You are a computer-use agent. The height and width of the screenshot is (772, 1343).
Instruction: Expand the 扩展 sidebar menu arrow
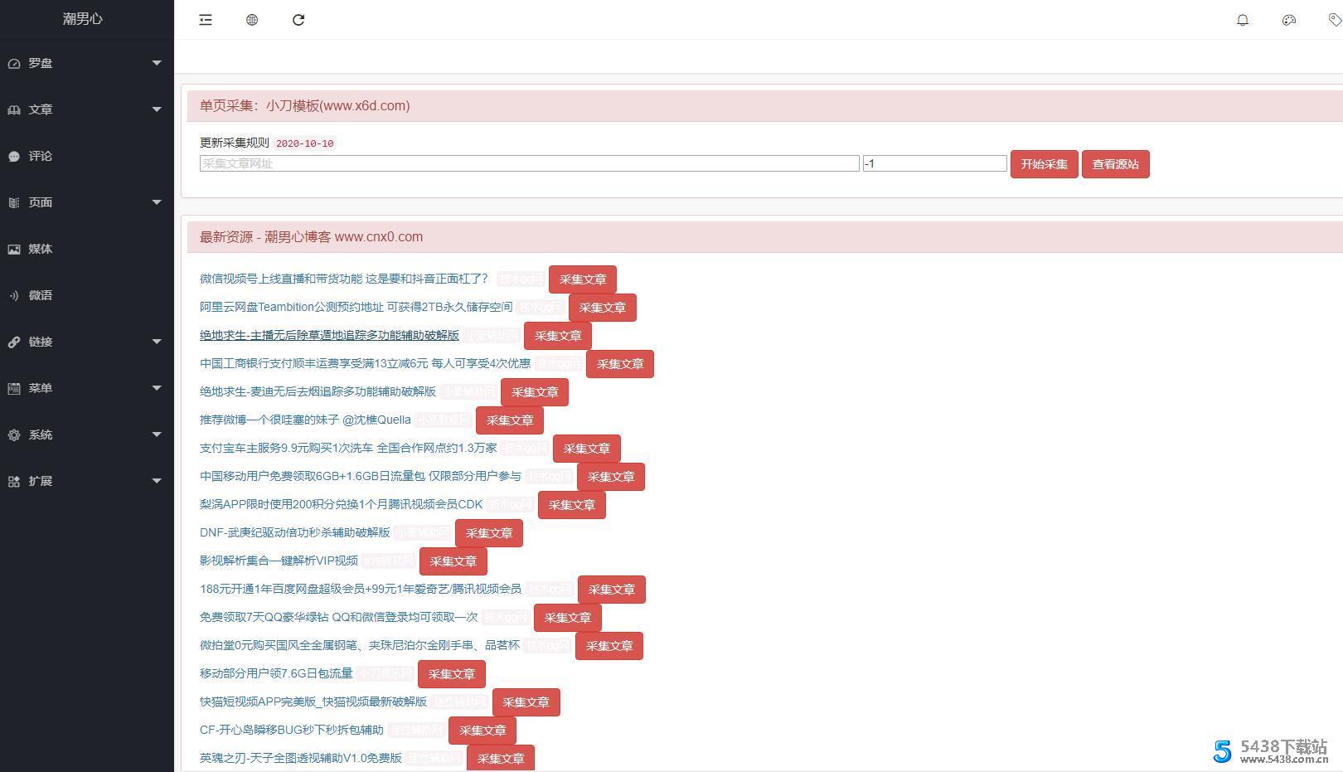pos(157,481)
